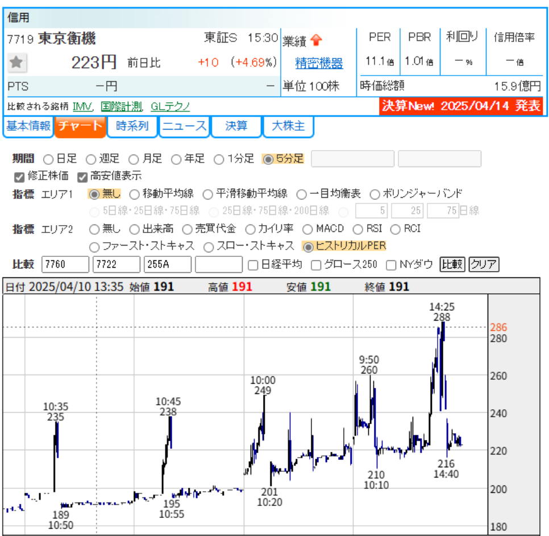The image size is (549, 536).
Task: Toggle 高安値表示 checkbox
Action: [x=82, y=177]
